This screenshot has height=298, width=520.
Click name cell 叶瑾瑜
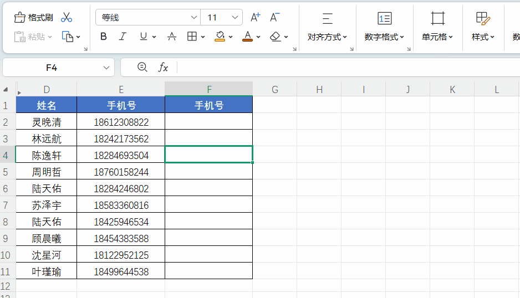[47, 271]
